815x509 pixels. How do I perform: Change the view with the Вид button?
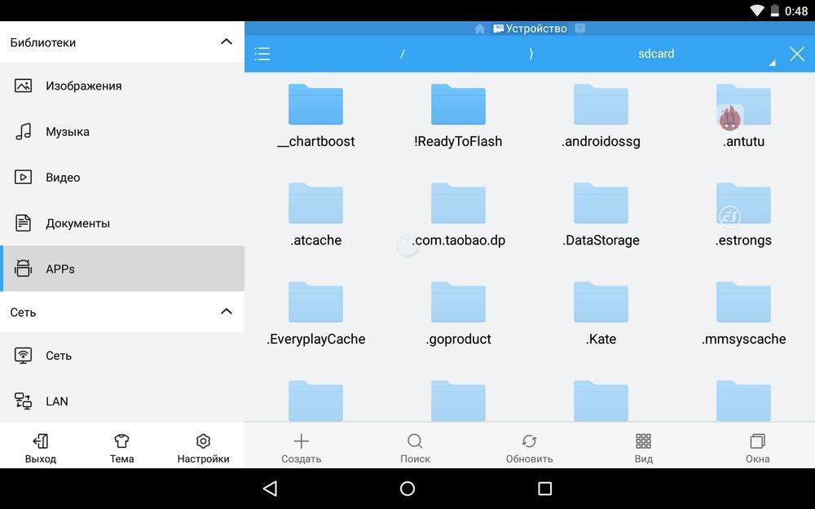tap(644, 449)
